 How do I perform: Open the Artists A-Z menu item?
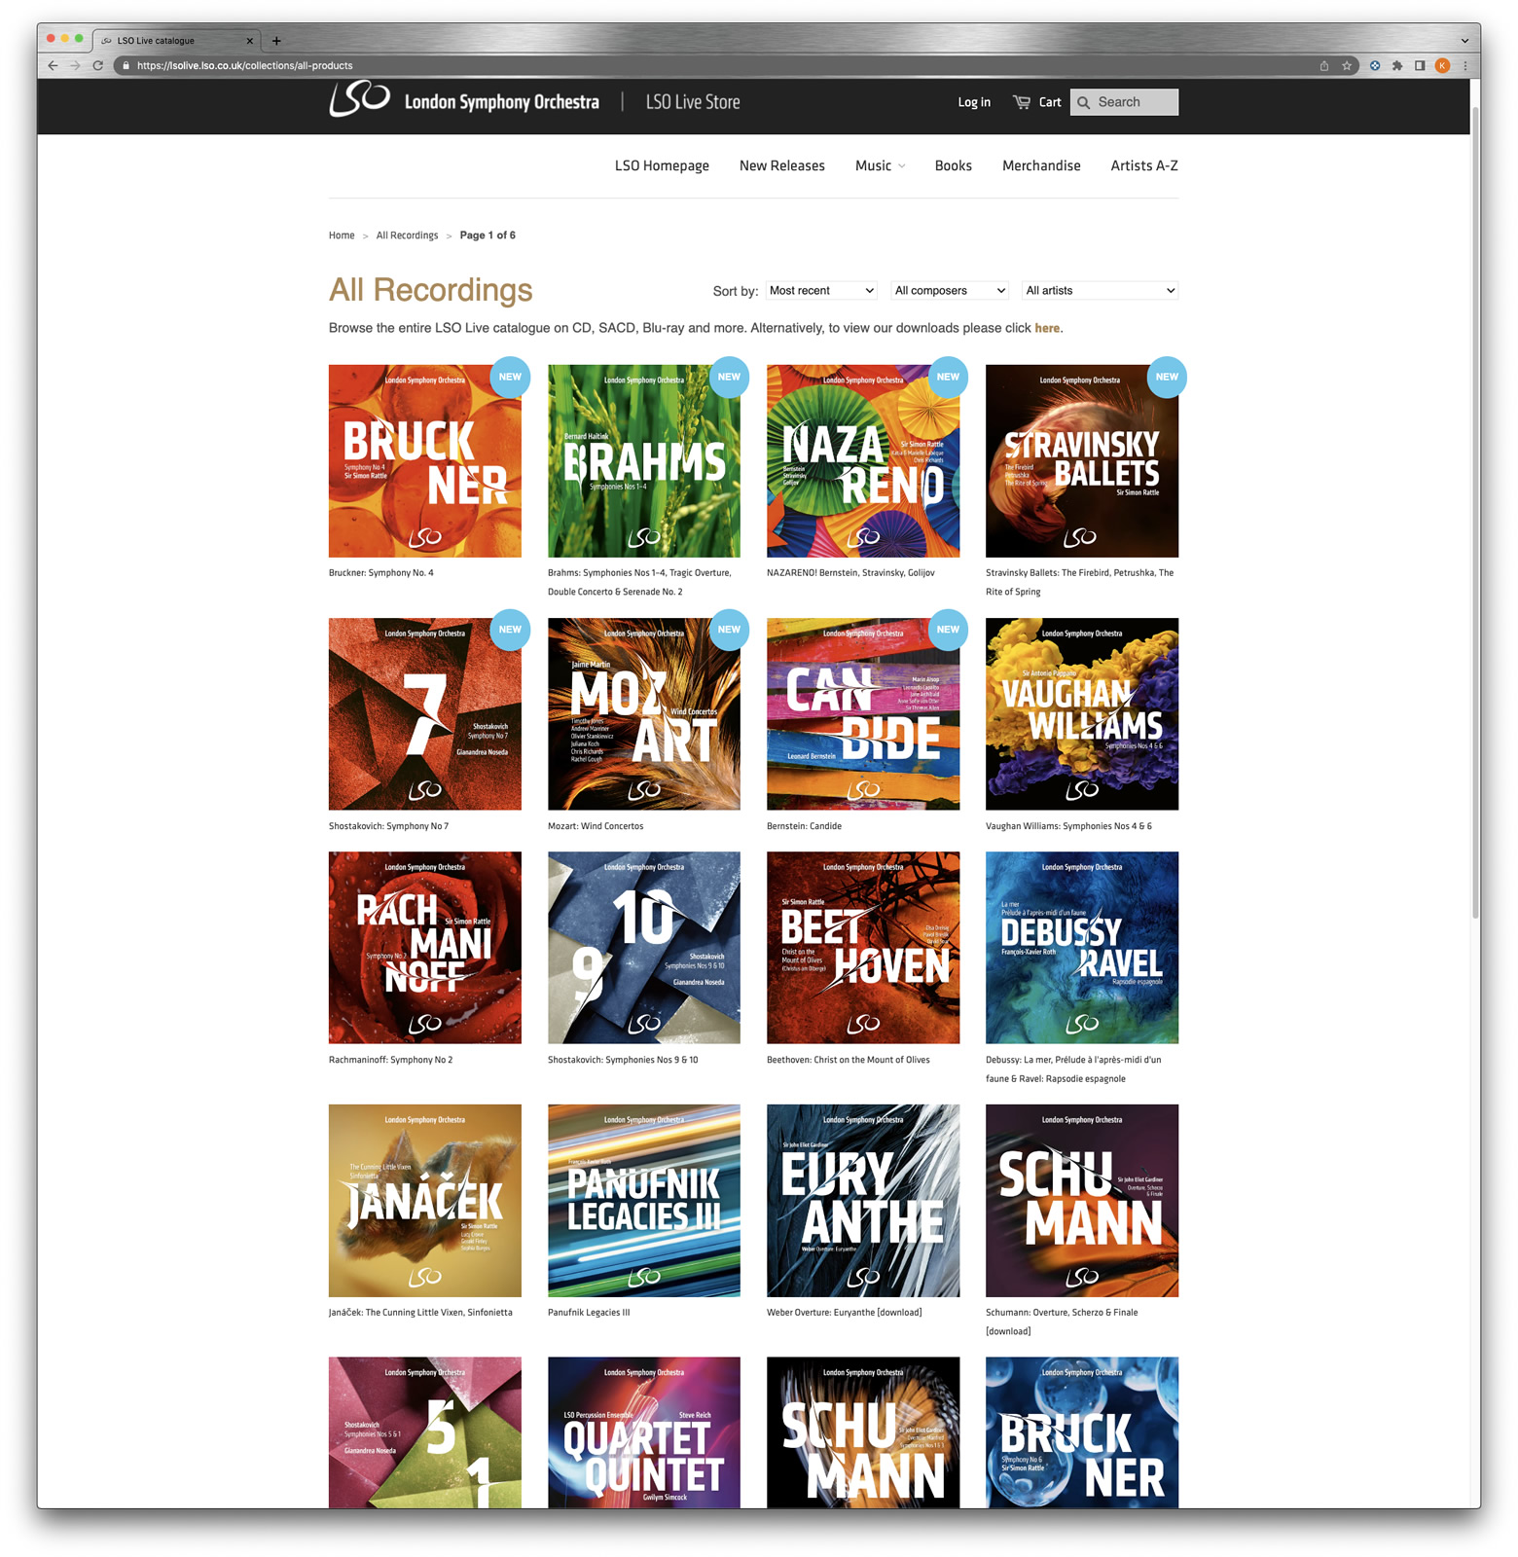[1144, 165]
